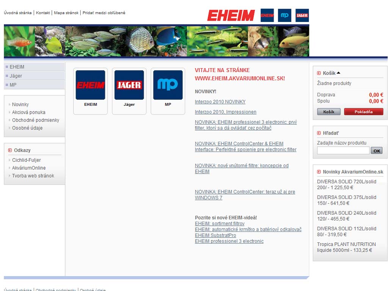Open the small MP brand icon in header
The width and height of the screenshot is (388, 291).
[285, 15]
